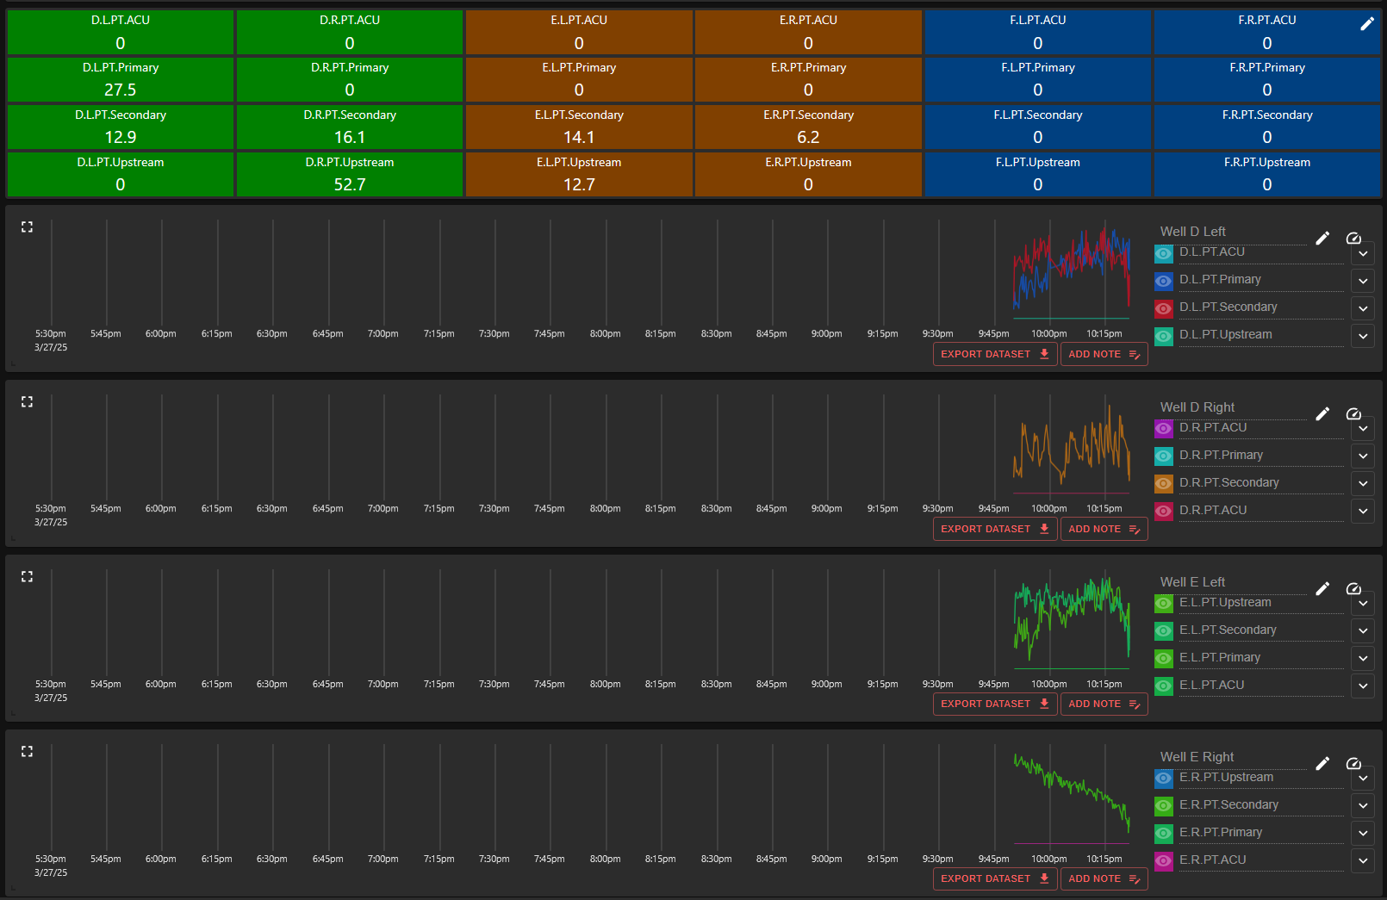Image resolution: width=1387 pixels, height=900 pixels.
Task: Hide the E.L.PT.Upstream trace with its eye icon
Action: click(x=1163, y=604)
